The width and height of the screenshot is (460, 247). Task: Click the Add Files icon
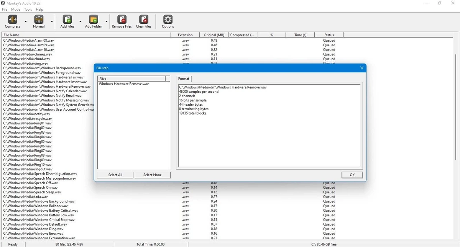(67, 19)
